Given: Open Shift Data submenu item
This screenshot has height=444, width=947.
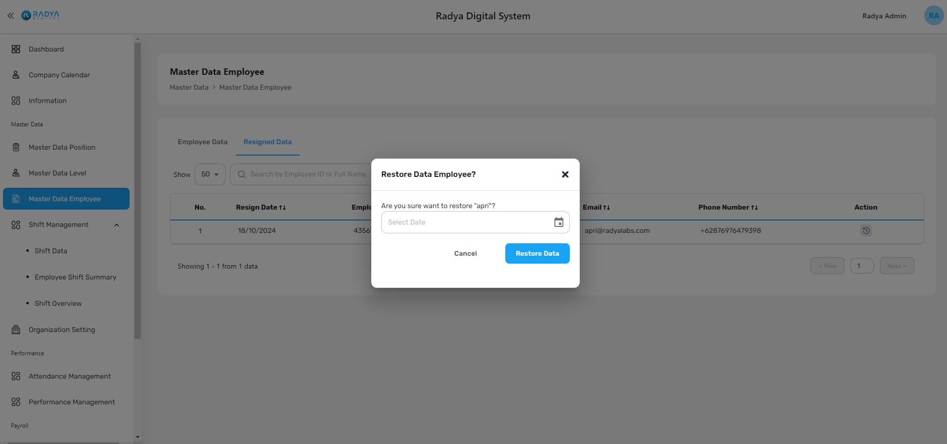Looking at the screenshot, I should pyautogui.click(x=51, y=251).
